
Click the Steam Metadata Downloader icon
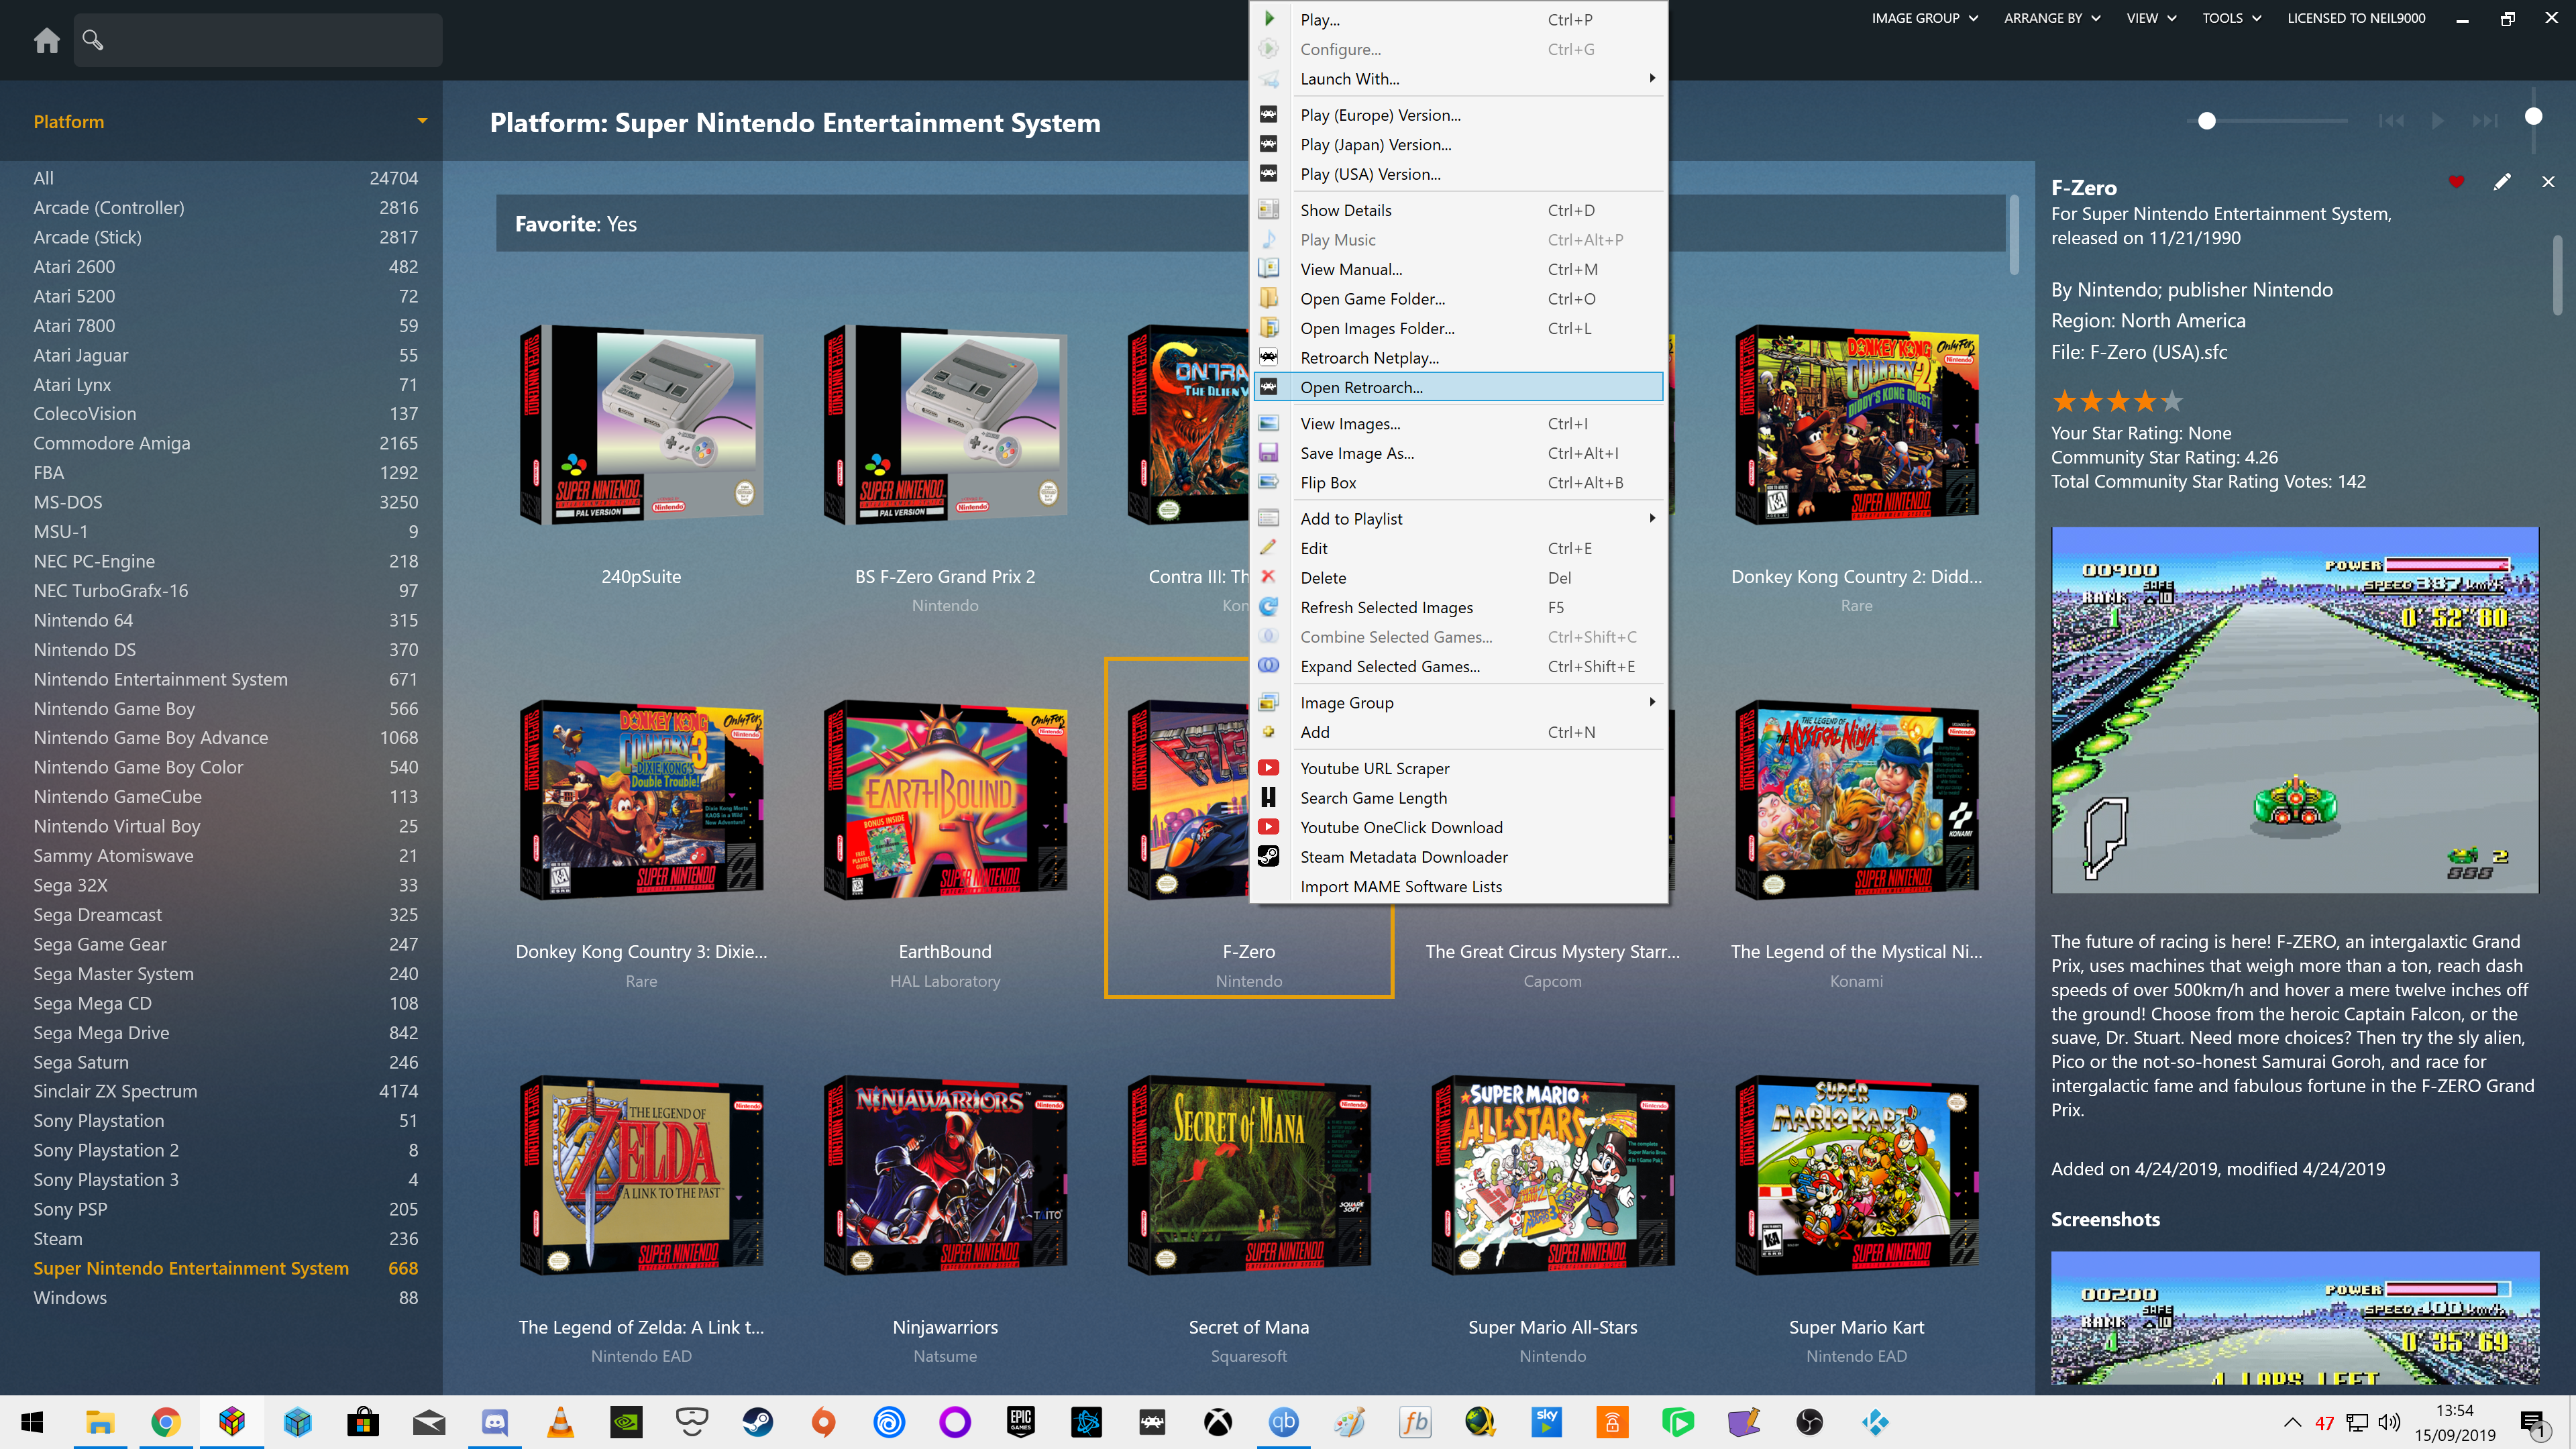[1268, 856]
